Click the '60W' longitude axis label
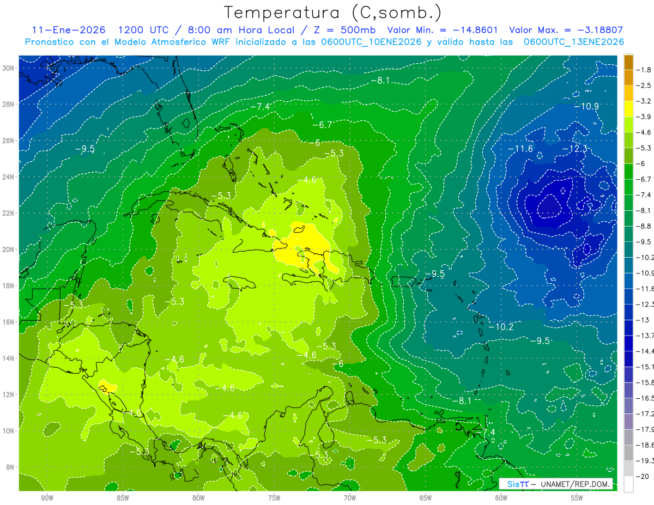Screen dimensions: 654x505 pyautogui.click(x=501, y=498)
